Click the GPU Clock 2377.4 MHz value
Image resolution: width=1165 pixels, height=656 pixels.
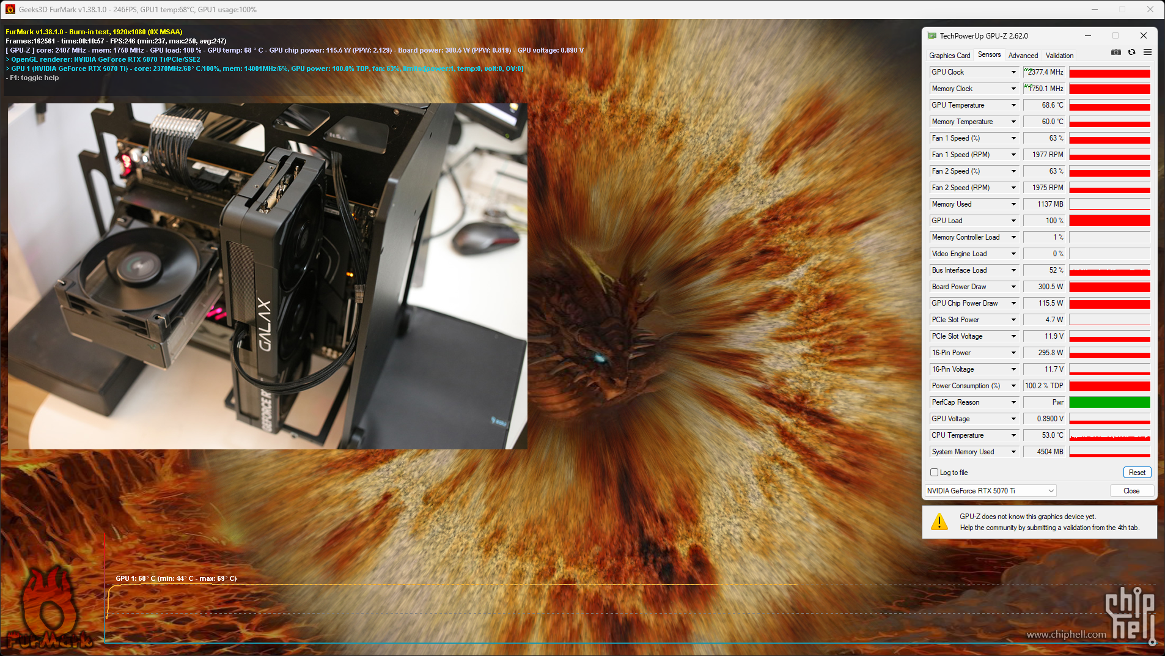point(1044,72)
